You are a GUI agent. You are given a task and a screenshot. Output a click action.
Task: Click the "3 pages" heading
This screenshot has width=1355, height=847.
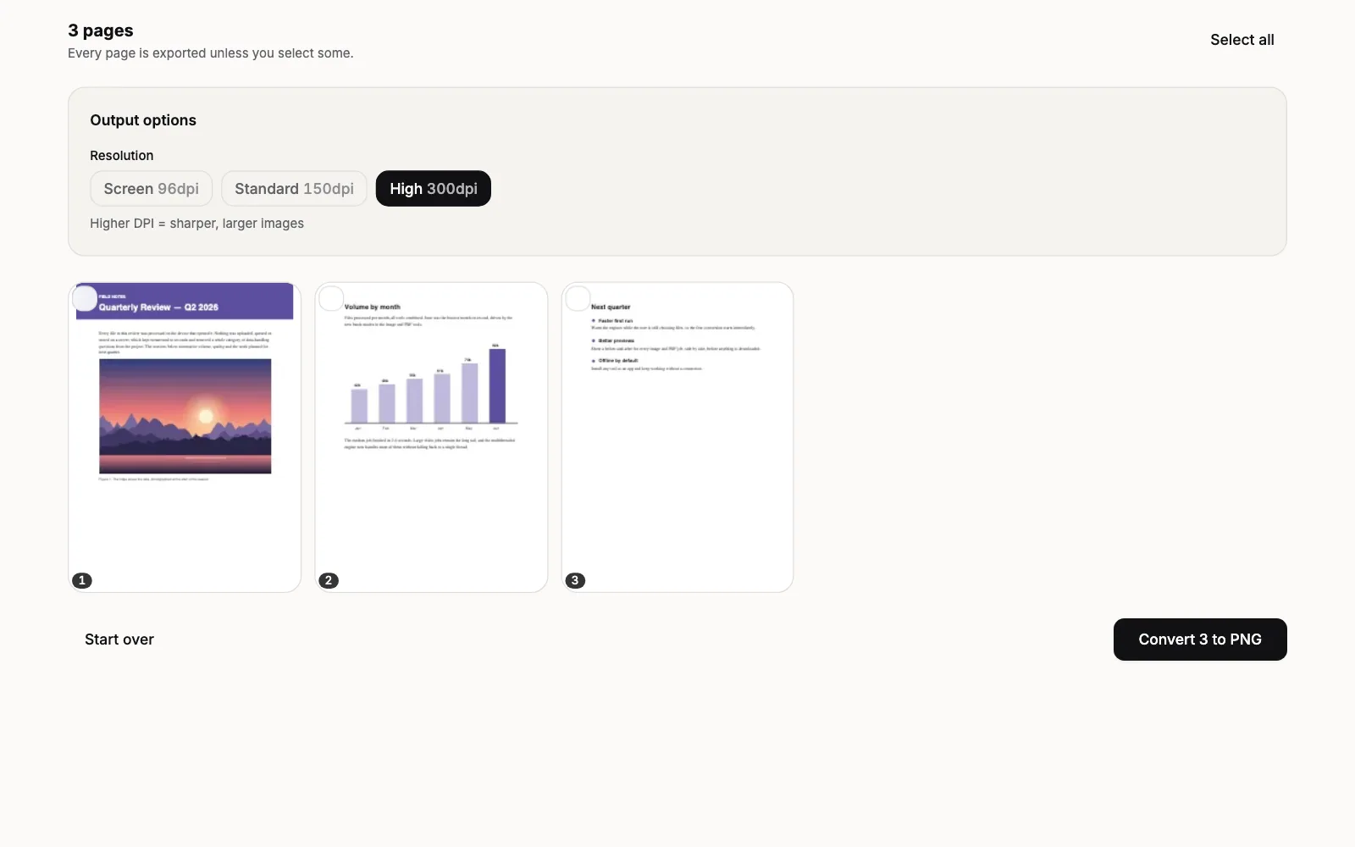click(x=101, y=30)
